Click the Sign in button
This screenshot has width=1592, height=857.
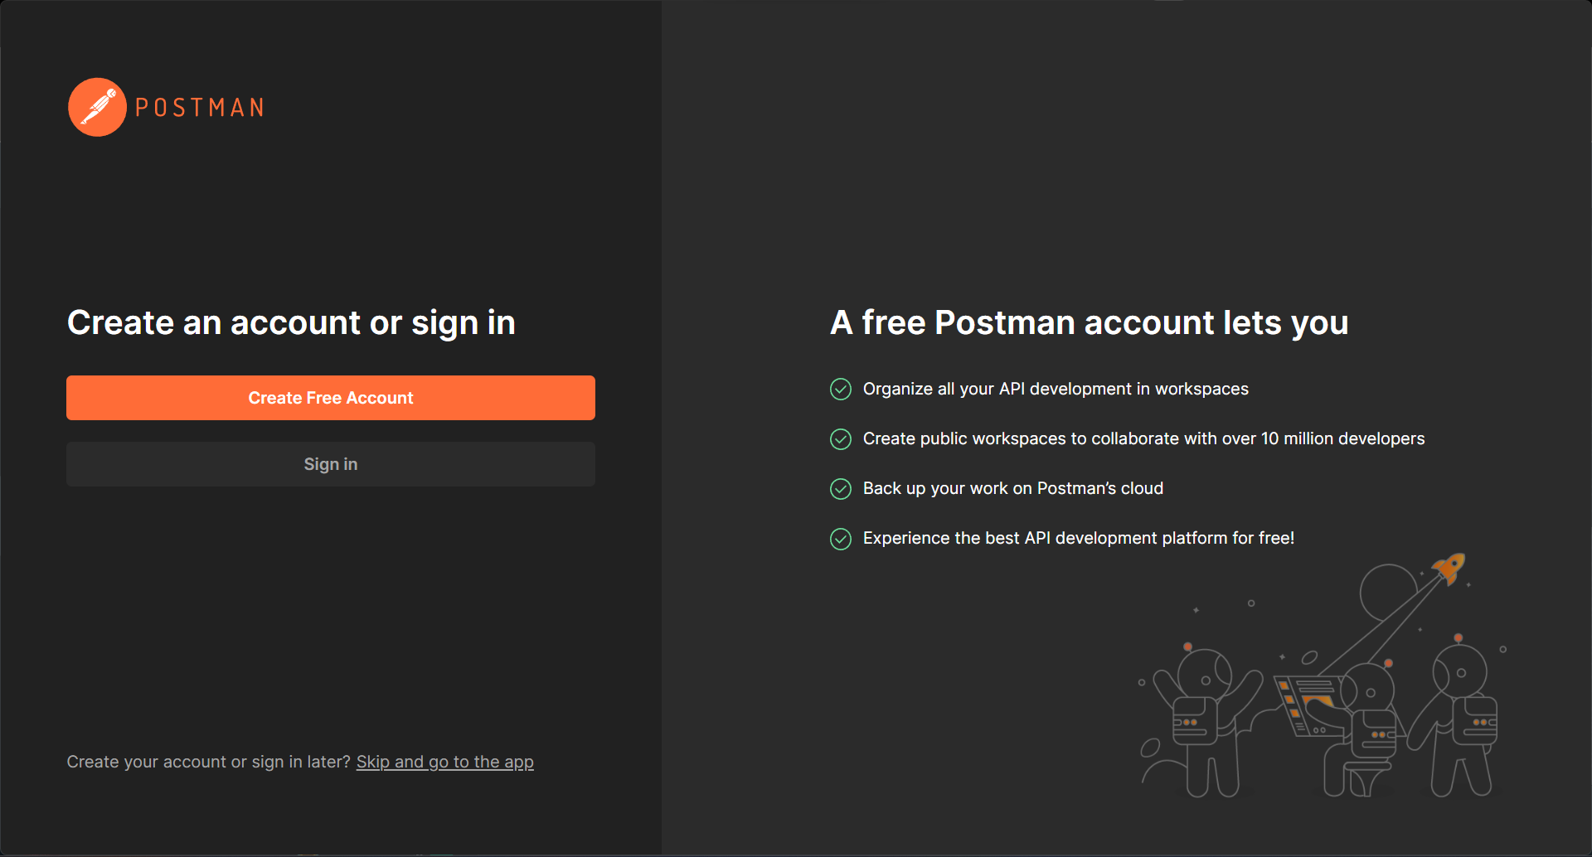pyautogui.click(x=331, y=464)
